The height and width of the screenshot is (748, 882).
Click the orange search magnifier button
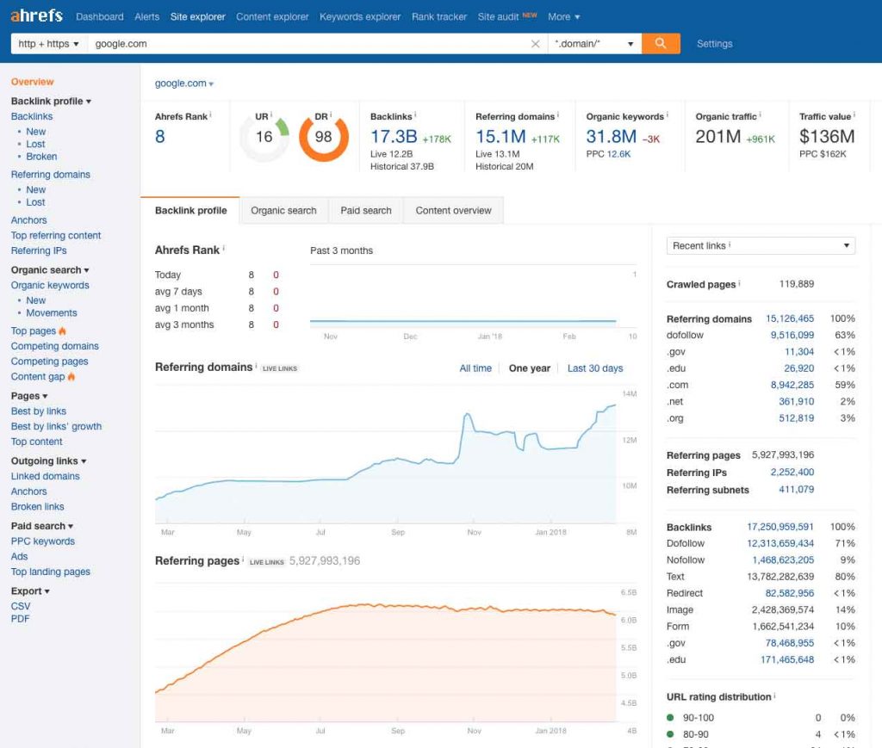tap(661, 44)
